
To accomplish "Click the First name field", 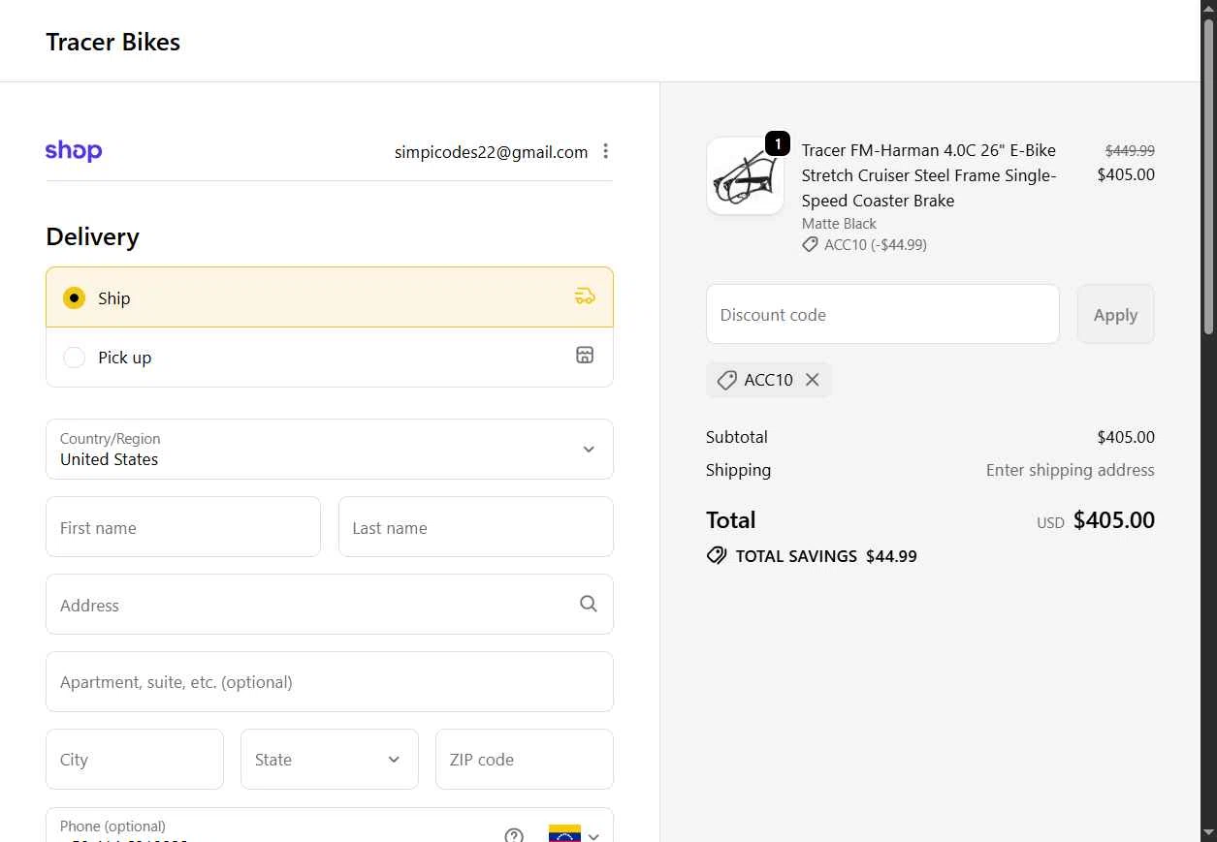I will [x=183, y=527].
